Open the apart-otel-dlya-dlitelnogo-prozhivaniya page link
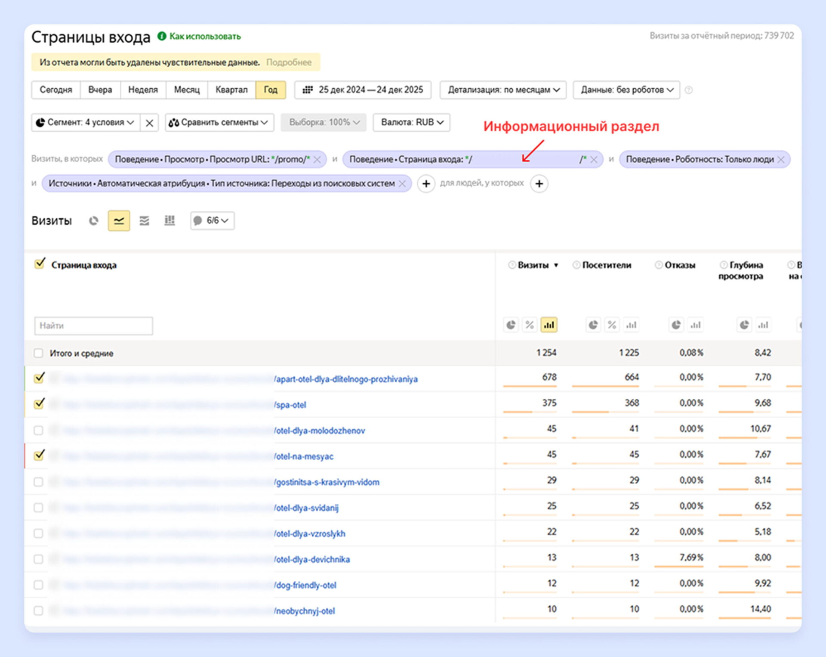The image size is (826, 657). point(346,379)
